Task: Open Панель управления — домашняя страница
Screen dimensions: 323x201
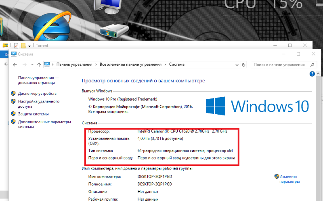Action: point(38,80)
